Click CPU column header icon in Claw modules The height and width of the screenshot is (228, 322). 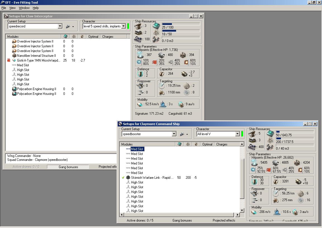[65, 36]
